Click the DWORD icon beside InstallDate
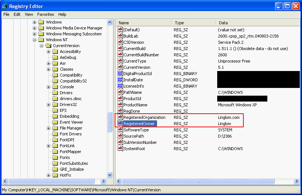Image resolution: width=302 pixels, height=195 pixels. (120, 79)
